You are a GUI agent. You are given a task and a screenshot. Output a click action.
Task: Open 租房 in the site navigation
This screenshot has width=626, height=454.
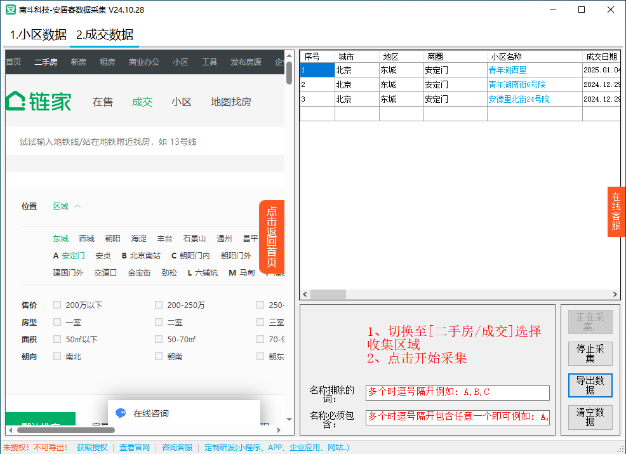107,62
